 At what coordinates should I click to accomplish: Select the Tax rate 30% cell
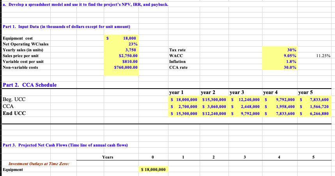point(280,50)
